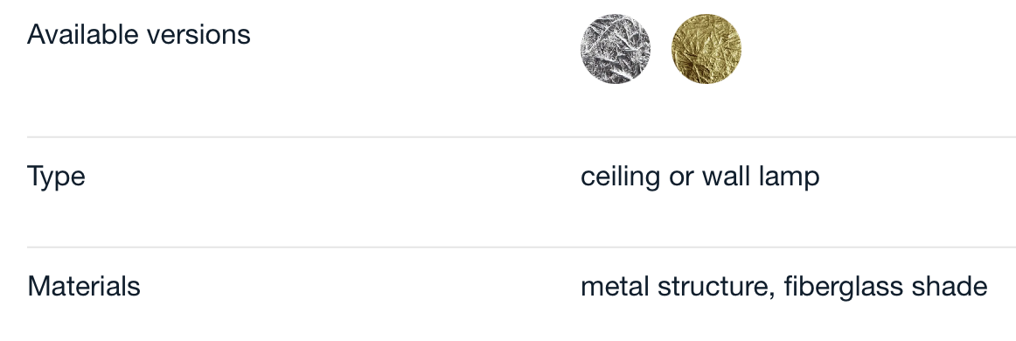Click the metal structure, fiberglass shade text

click(784, 286)
